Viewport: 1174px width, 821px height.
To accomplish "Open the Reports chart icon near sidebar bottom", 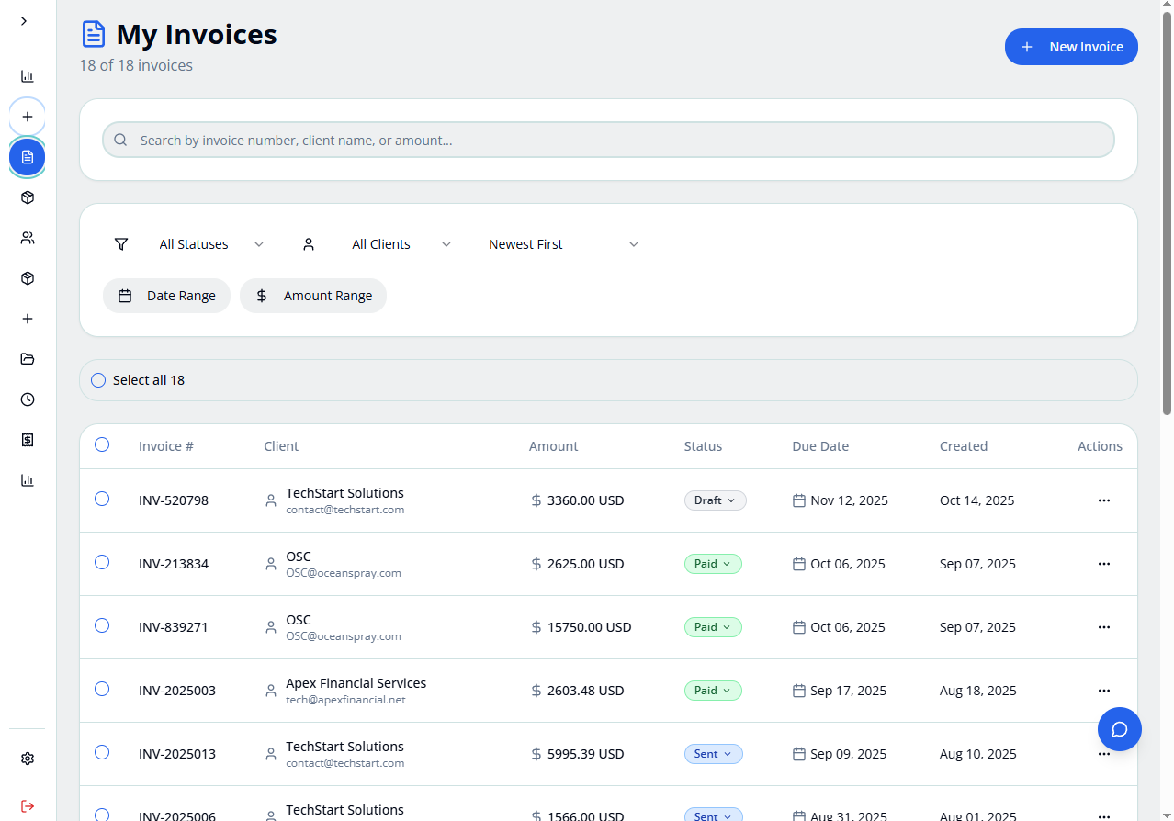I will click(27, 479).
